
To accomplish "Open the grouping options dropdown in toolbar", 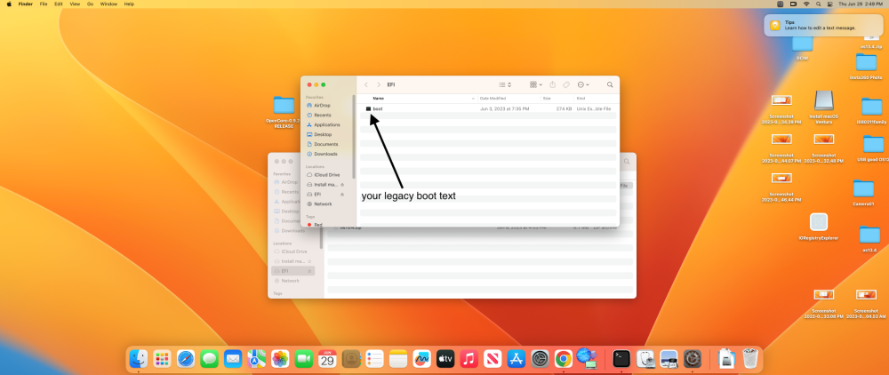I will (x=536, y=84).
